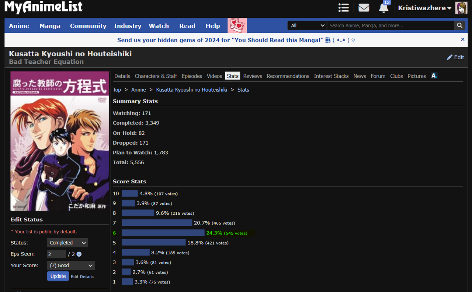Open the Help menu
The width and height of the screenshot is (472, 292).
[213, 26]
